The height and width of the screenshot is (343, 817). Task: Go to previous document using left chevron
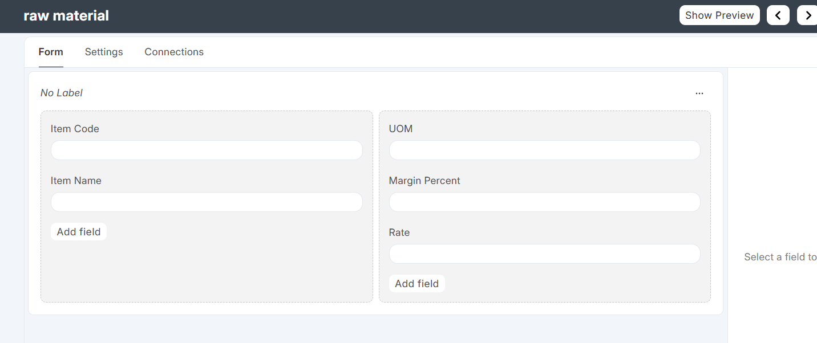pyautogui.click(x=778, y=15)
